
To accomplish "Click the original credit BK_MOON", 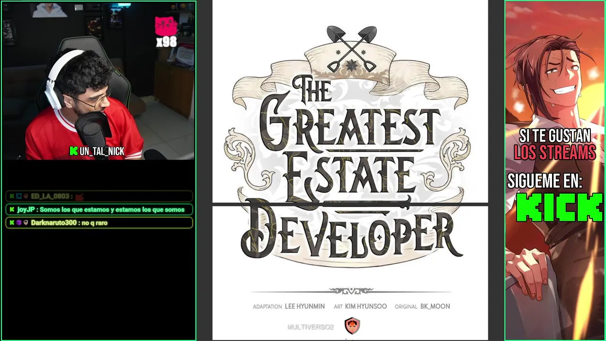I will click(x=435, y=306).
